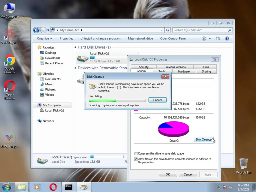Change view icon in Explorer toolbar
Viewport: 256px width, 192px height.
tap(204, 38)
